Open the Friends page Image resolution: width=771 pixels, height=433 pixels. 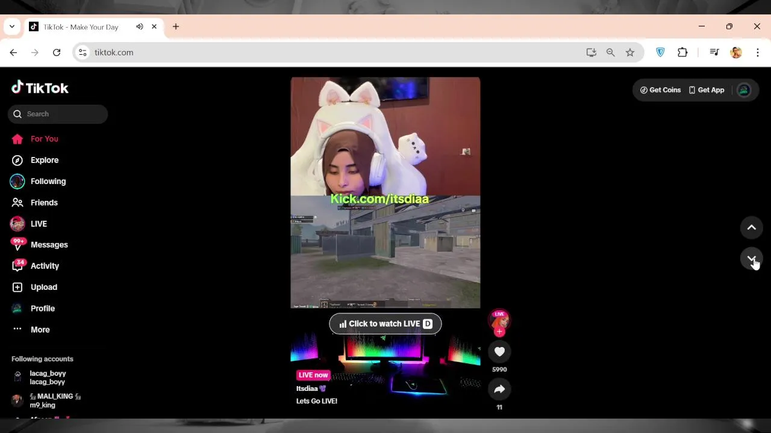coord(35,203)
